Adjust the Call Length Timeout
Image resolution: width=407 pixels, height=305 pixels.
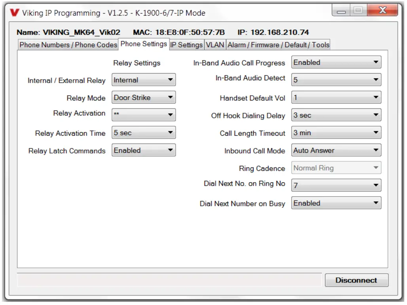point(335,133)
